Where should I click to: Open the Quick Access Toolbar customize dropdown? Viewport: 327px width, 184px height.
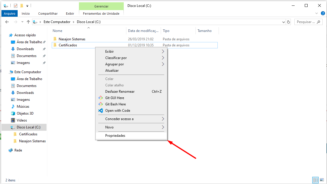(x=27, y=6)
